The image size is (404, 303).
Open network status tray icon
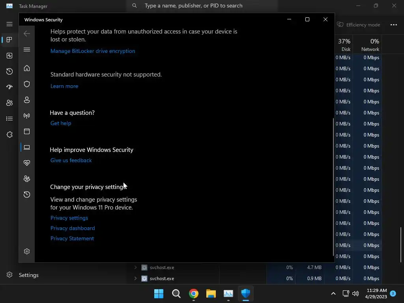346,294
